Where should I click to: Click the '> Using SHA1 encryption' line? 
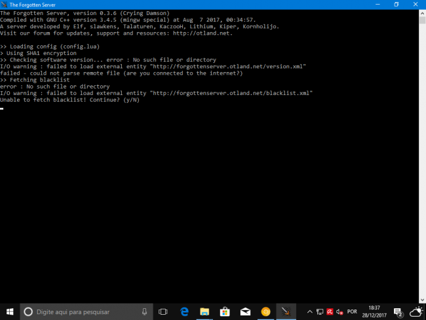pos(38,53)
